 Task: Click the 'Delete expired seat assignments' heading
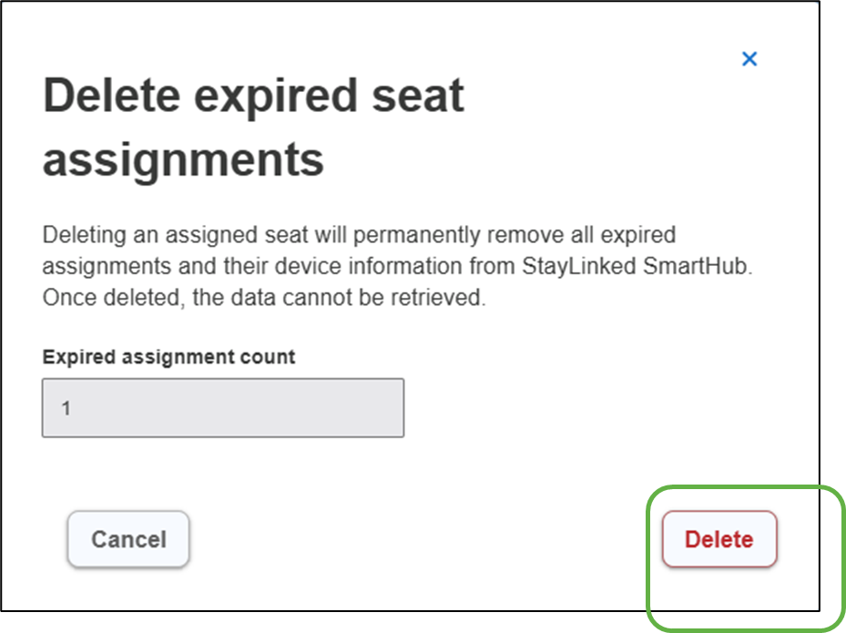[x=253, y=128]
